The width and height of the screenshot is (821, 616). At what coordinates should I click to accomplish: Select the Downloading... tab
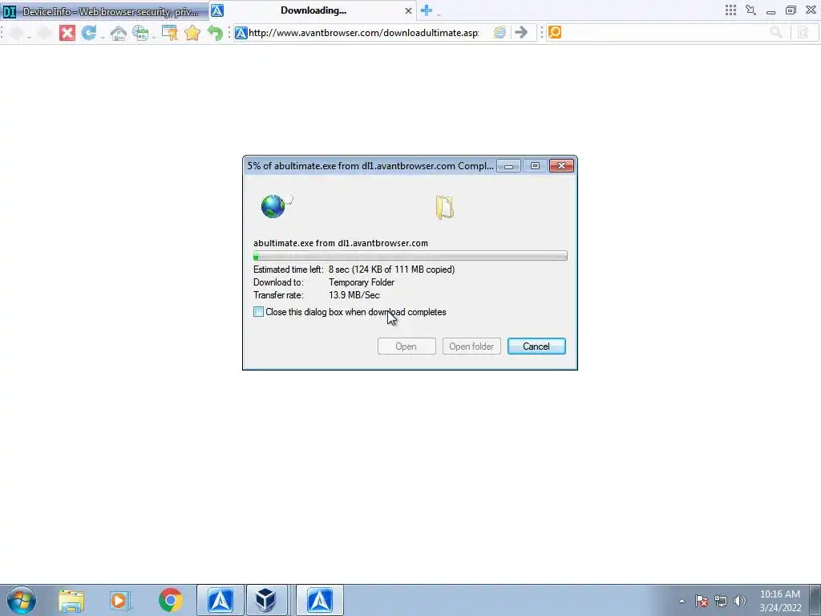coord(313,10)
